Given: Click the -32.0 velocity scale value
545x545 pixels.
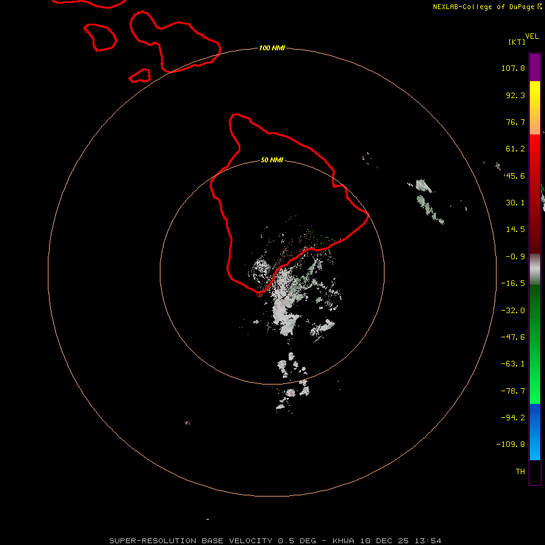Looking at the screenshot, I should pos(513,311).
